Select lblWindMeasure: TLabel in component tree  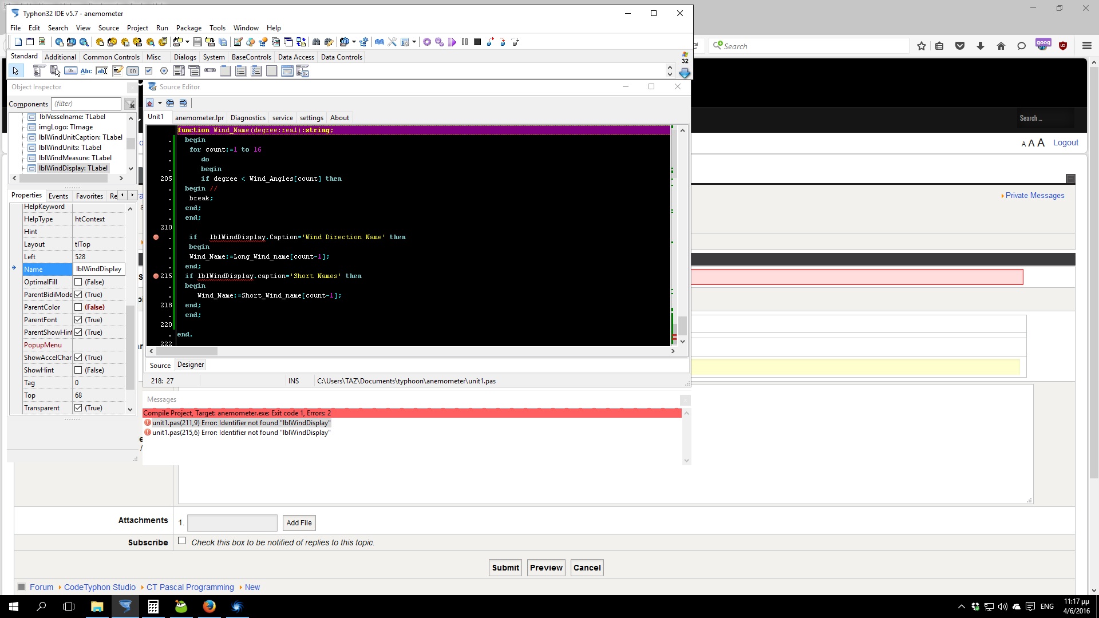75,158
